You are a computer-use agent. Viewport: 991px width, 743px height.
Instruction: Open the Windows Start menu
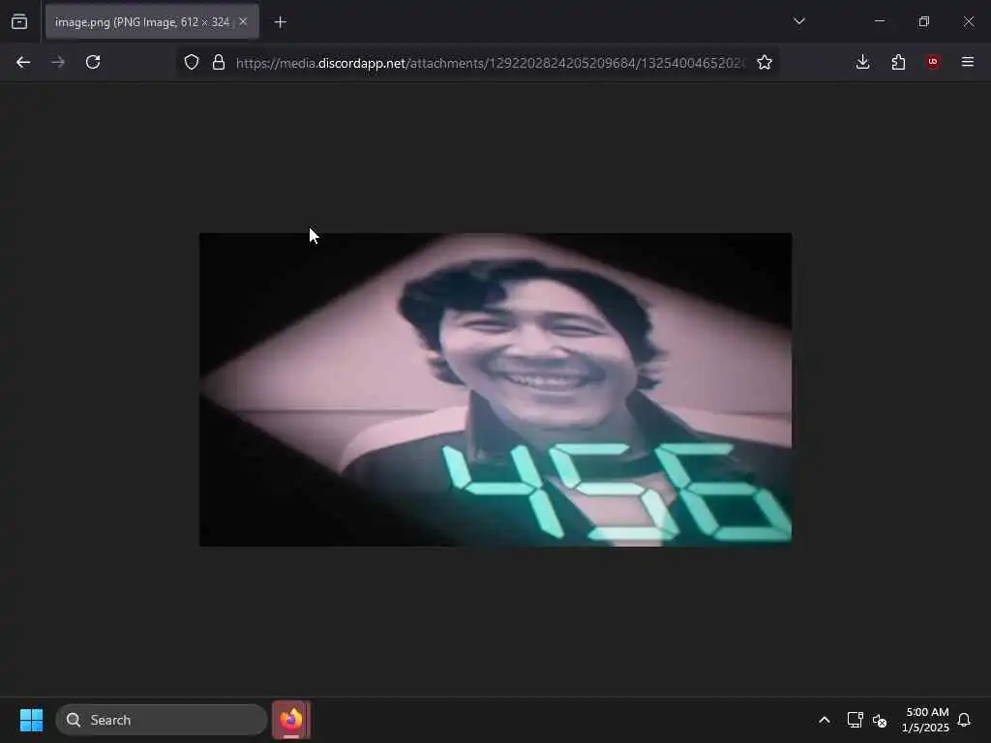click(31, 720)
